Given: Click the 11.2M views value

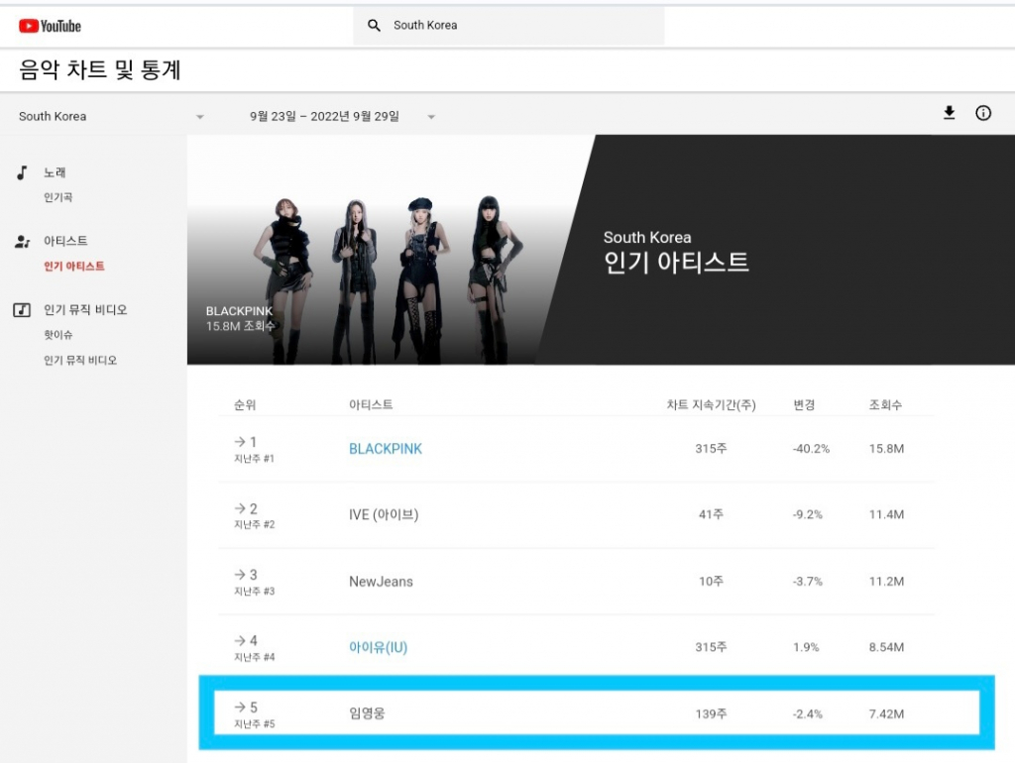Looking at the screenshot, I should 886,581.
